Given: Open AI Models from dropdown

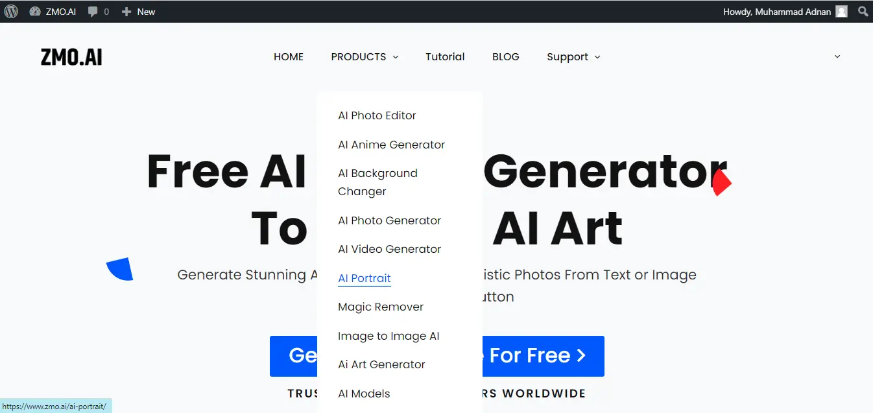Looking at the screenshot, I should pyautogui.click(x=364, y=394).
